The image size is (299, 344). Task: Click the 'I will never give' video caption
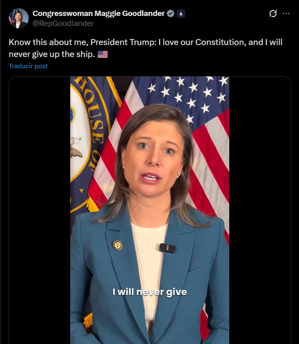click(x=149, y=292)
